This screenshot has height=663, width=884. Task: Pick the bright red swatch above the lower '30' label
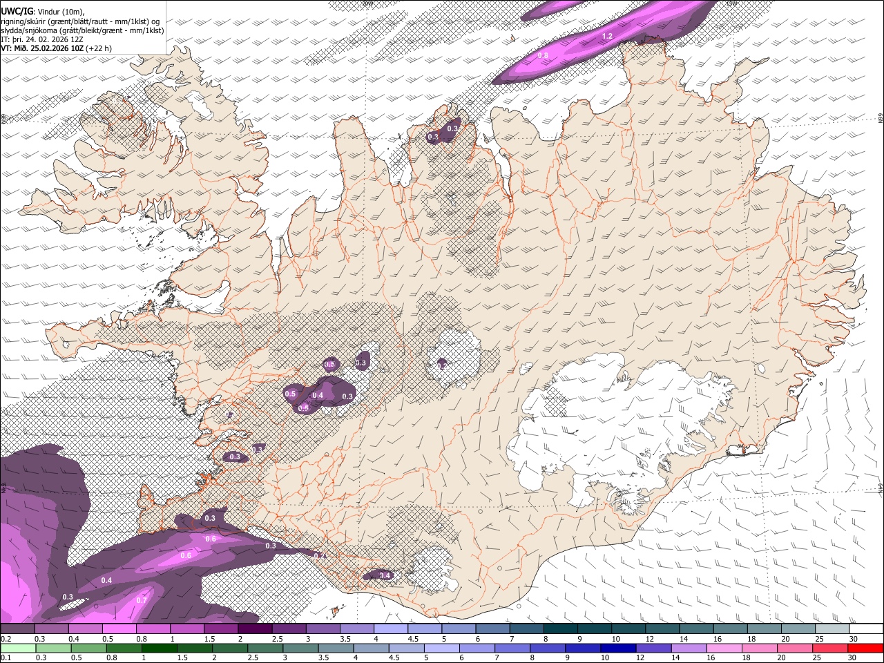(865, 648)
